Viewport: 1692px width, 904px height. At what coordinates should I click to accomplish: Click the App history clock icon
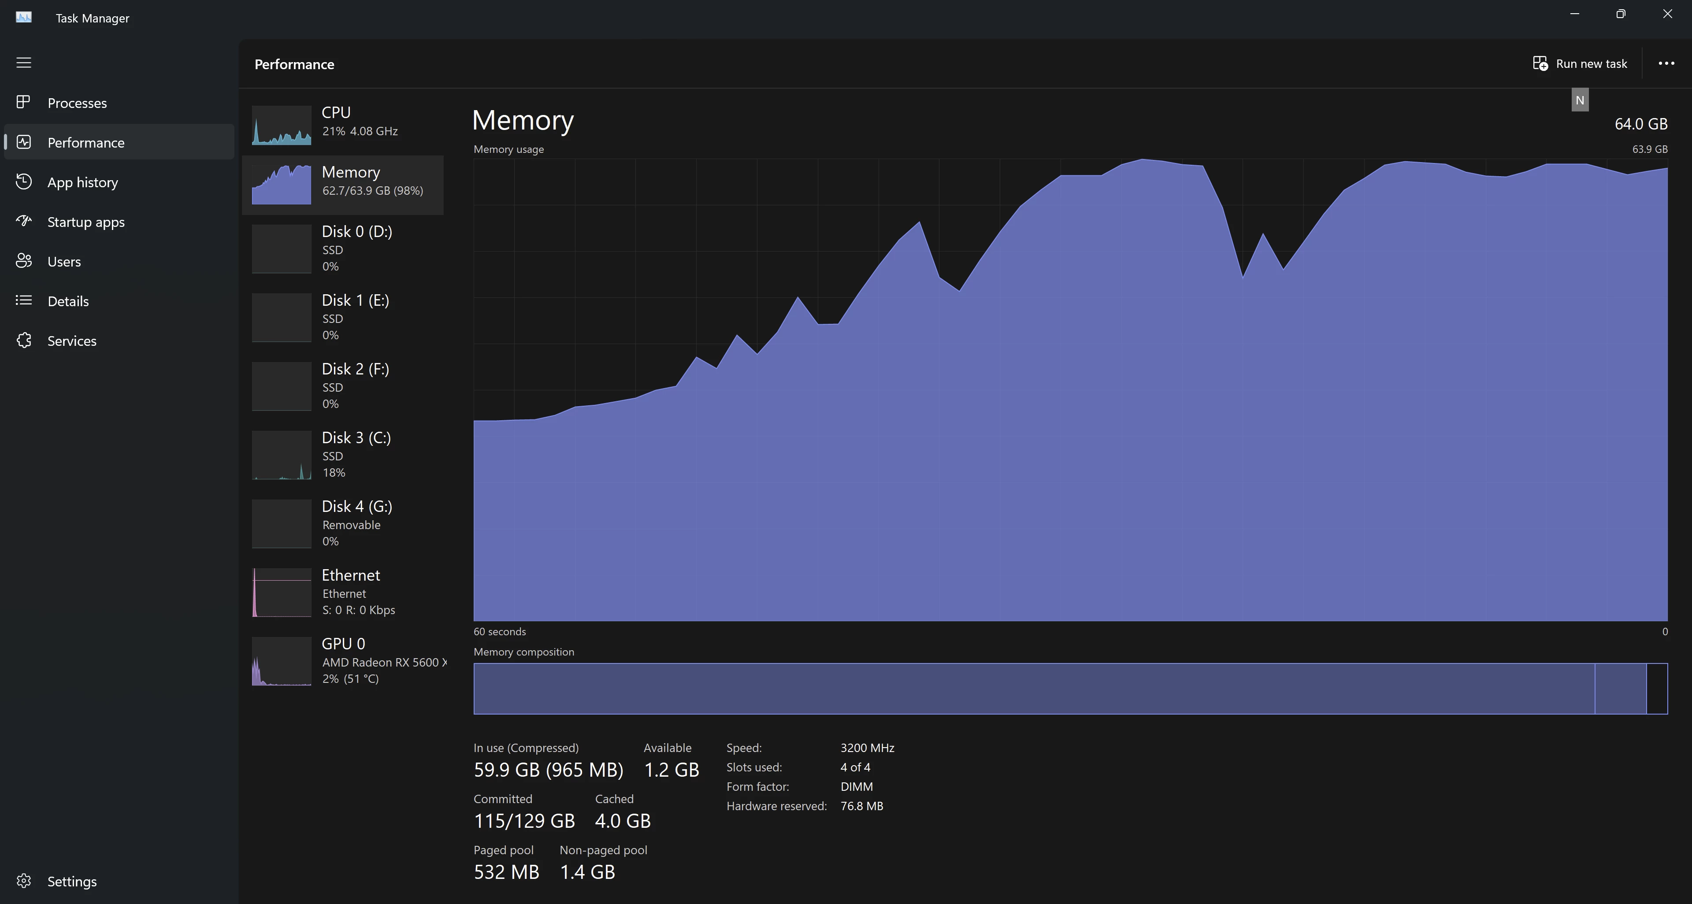[24, 182]
